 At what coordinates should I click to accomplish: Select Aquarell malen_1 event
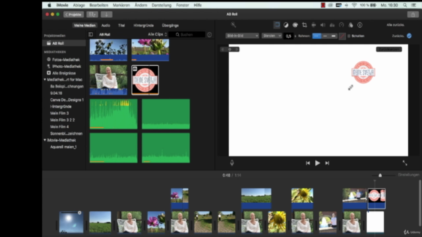click(63, 147)
